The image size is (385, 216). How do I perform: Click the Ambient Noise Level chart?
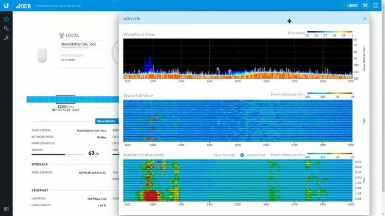[x=238, y=180]
